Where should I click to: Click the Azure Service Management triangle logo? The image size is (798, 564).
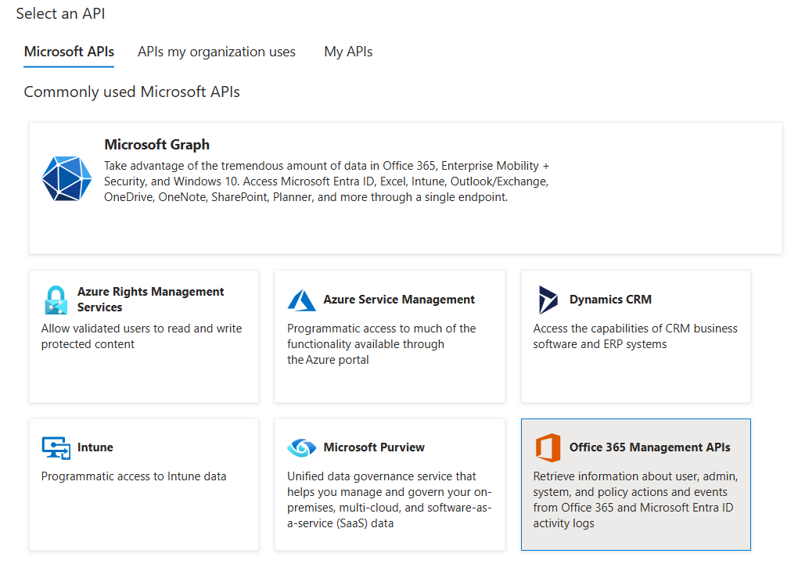[x=301, y=300]
